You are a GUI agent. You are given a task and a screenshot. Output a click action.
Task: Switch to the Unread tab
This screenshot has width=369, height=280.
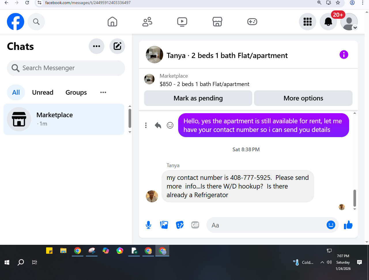coord(43,92)
